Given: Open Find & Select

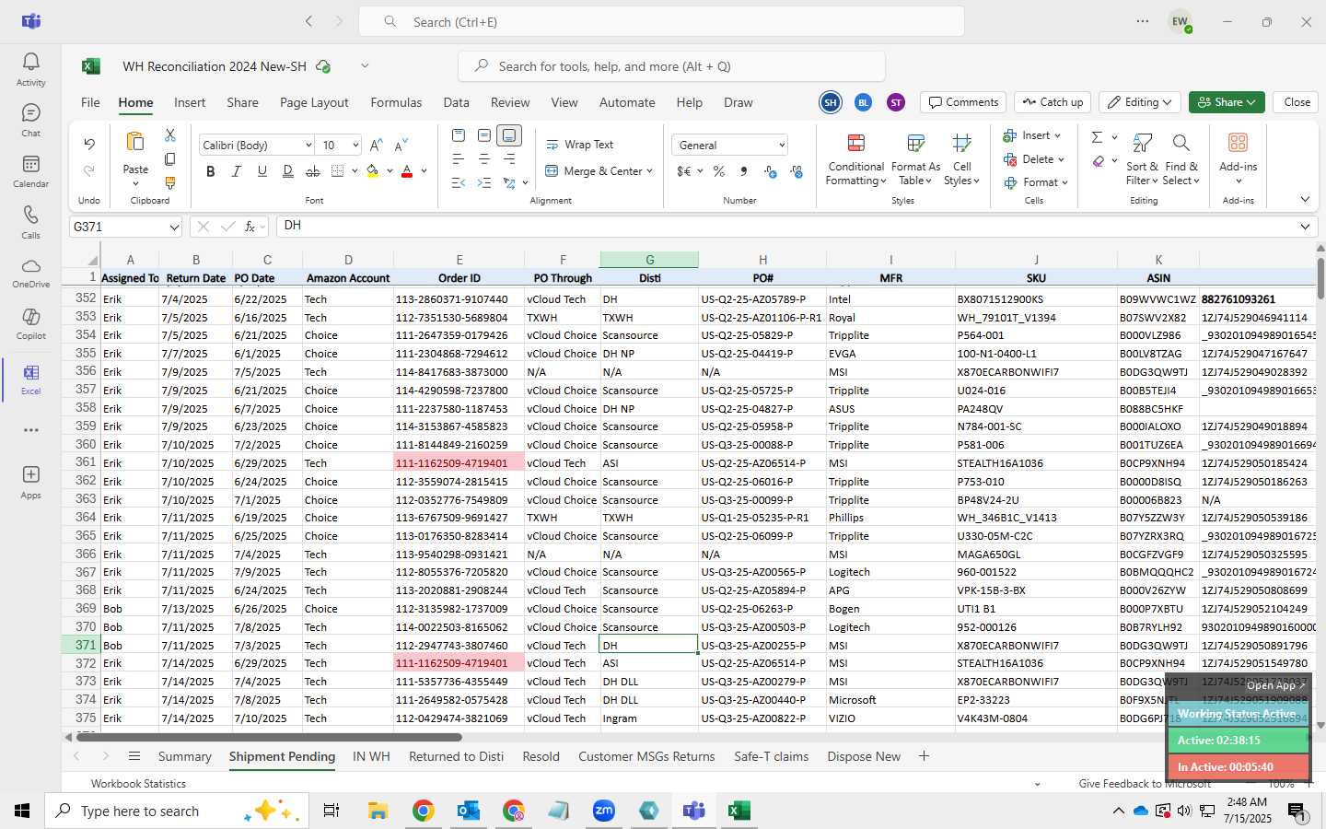Looking at the screenshot, I should click(x=1181, y=159).
